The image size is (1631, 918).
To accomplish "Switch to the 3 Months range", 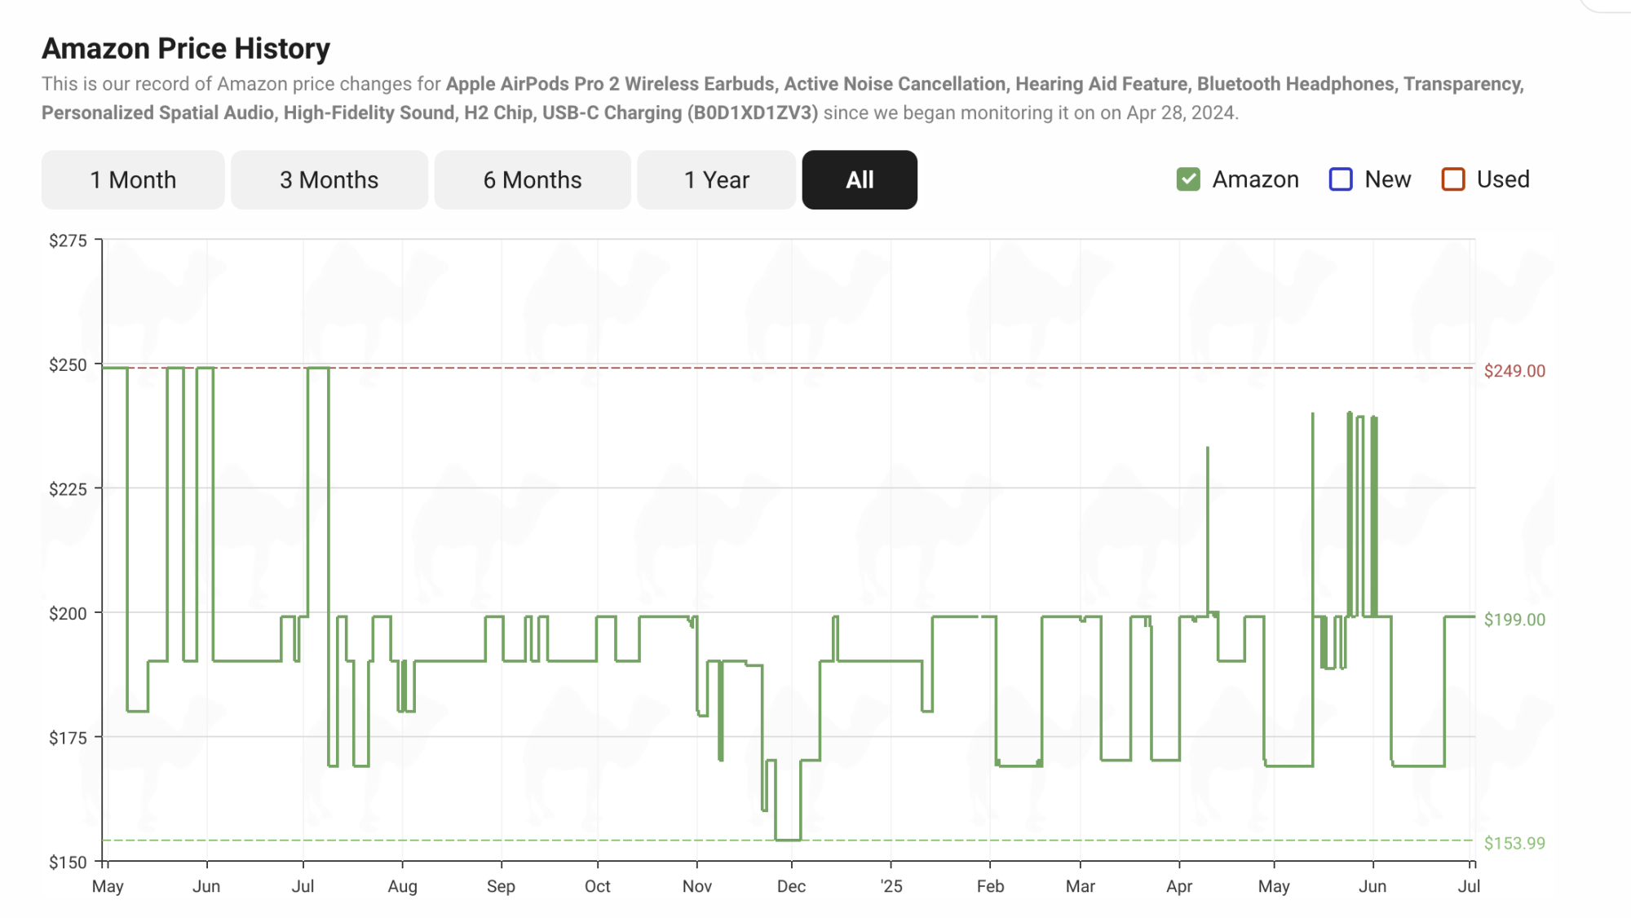I will pos(329,179).
